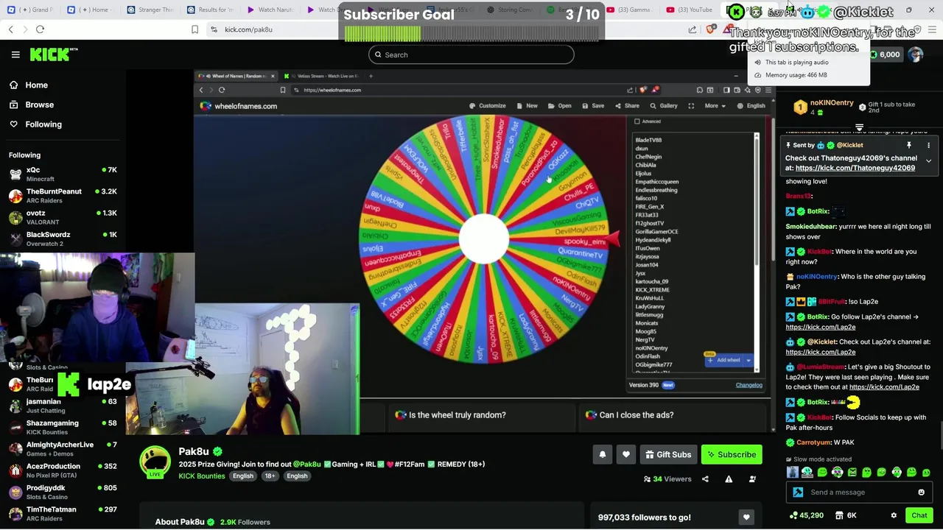Open Prodigyddk channel in sidebar
This screenshot has width=943, height=530.
(63, 492)
